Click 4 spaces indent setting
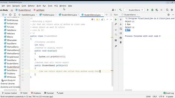Viewport: 175px width, 98px height. (170, 96)
